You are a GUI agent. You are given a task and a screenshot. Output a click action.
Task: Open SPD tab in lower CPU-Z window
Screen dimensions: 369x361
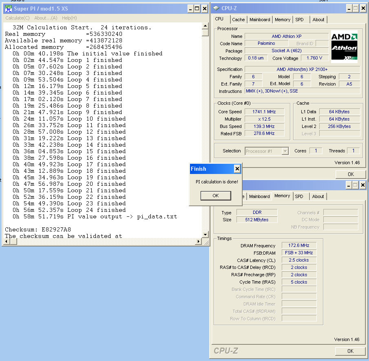(x=299, y=196)
